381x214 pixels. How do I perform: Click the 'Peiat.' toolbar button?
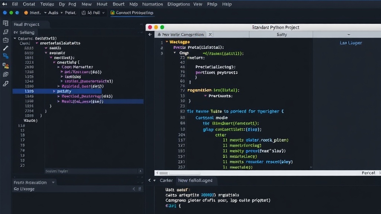(70, 13)
